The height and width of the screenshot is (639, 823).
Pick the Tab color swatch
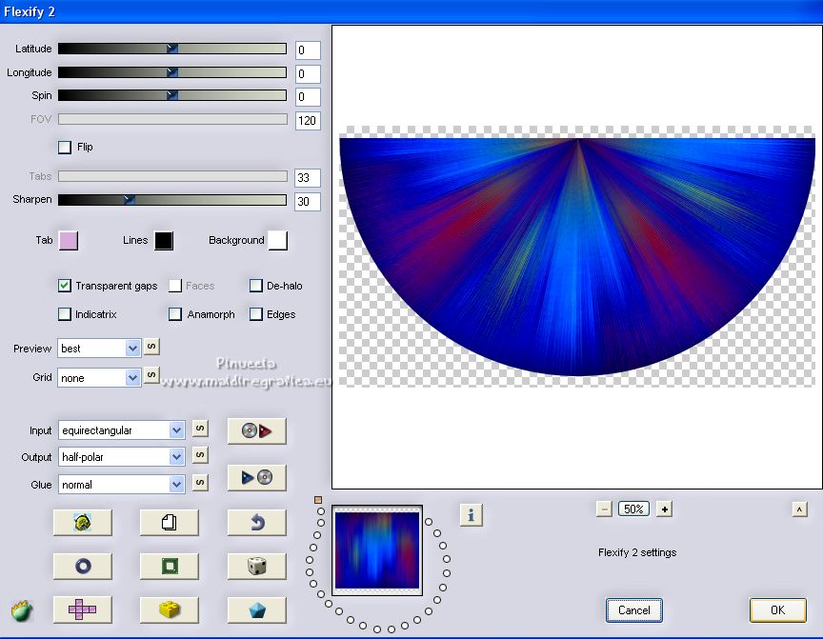[x=69, y=241]
